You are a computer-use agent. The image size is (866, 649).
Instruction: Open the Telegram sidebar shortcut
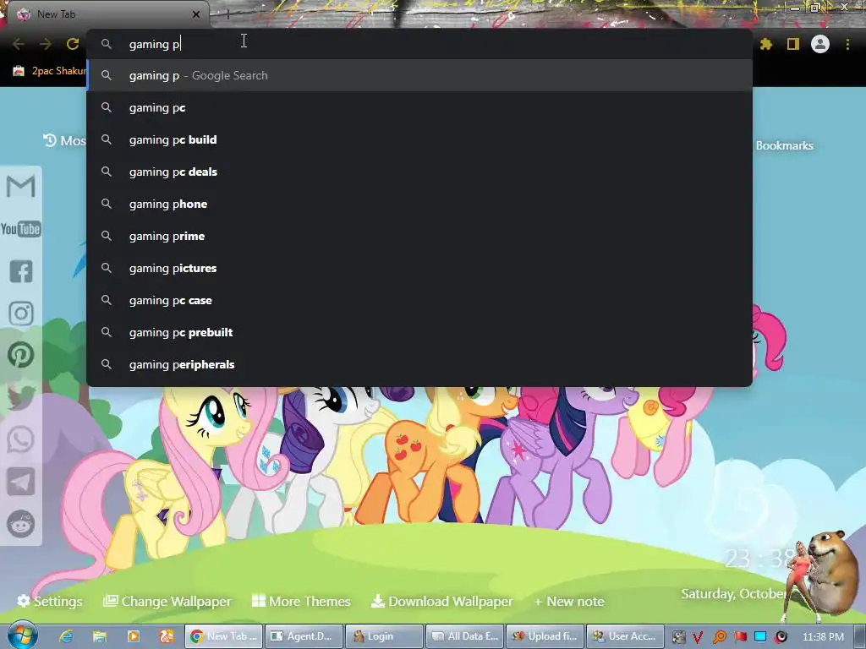pos(21,482)
